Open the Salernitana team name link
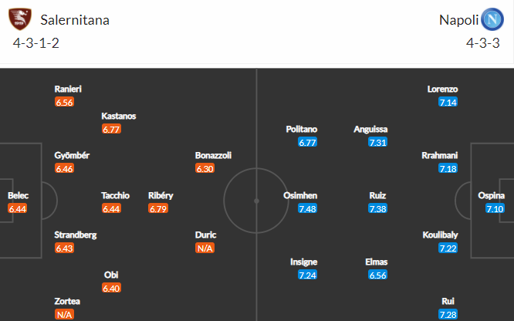The image size is (514, 321). tap(75, 20)
